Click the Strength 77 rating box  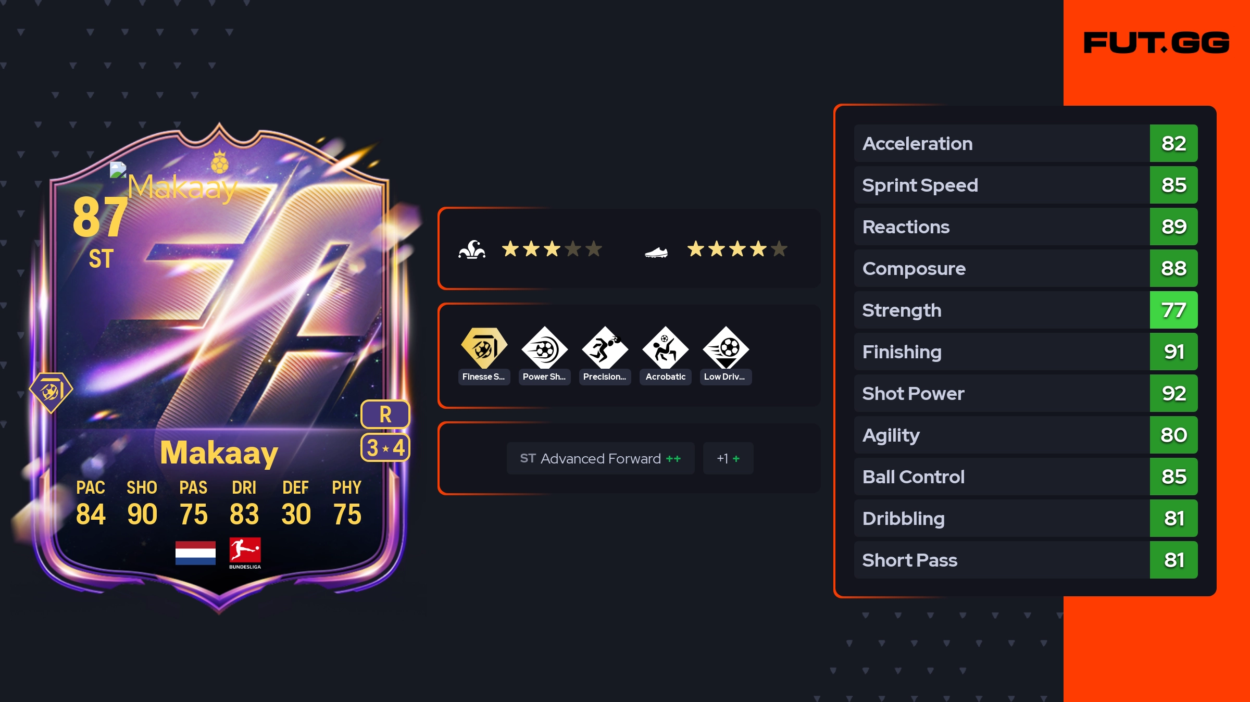1174,310
